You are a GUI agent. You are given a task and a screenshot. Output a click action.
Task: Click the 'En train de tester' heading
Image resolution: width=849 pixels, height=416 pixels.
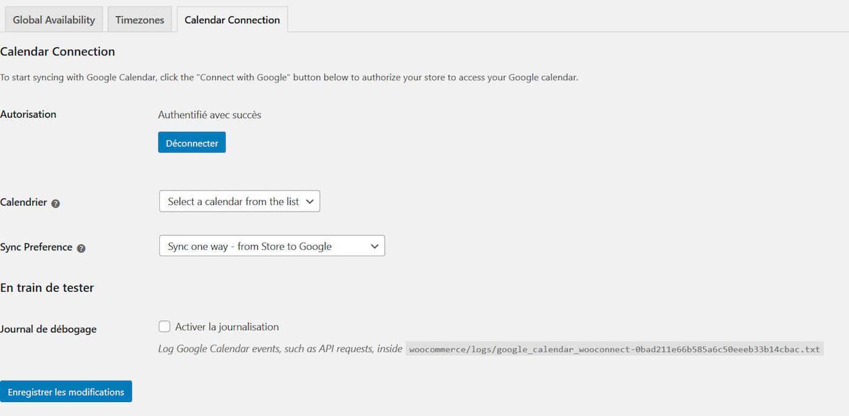pos(47,288)
